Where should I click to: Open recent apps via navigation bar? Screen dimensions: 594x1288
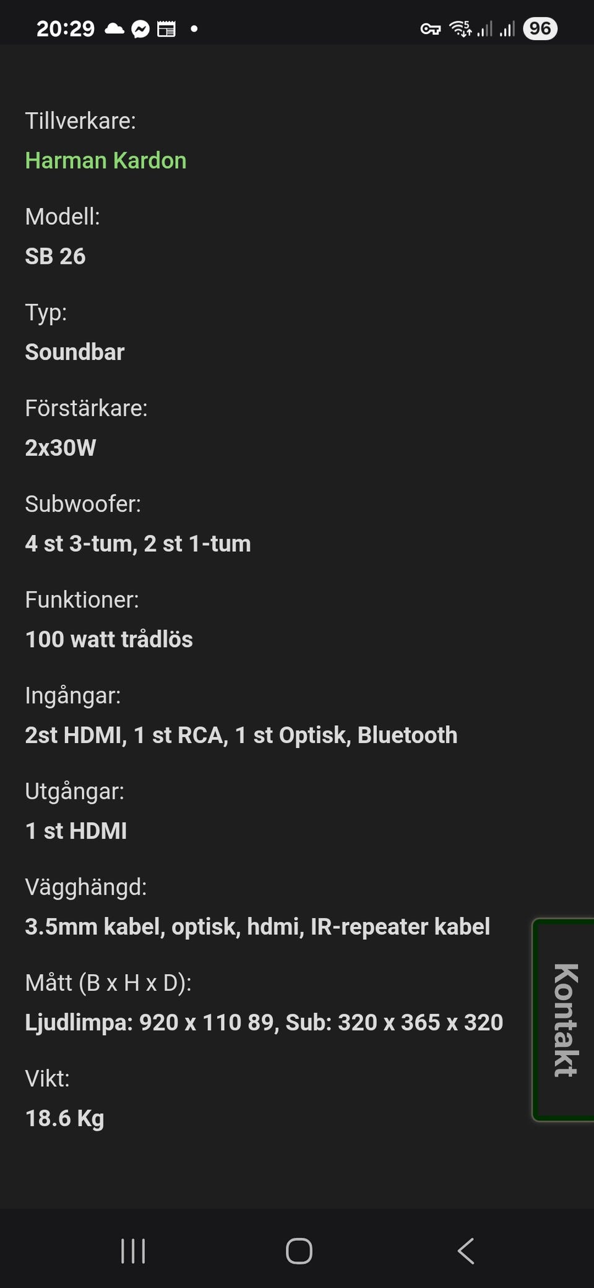coord(133,1251)
